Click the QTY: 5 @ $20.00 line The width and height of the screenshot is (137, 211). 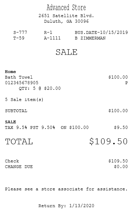(x=40, y=88)
